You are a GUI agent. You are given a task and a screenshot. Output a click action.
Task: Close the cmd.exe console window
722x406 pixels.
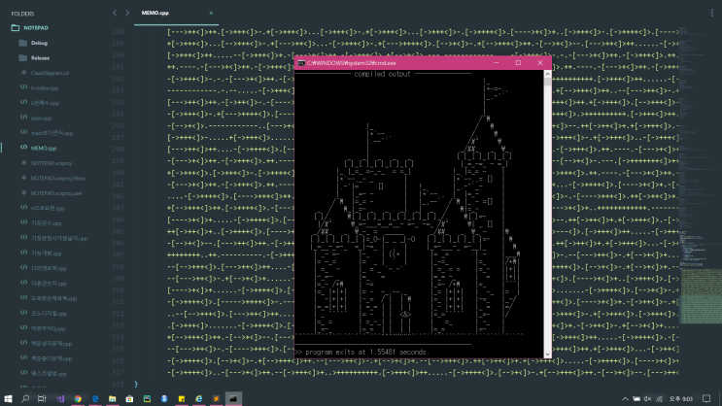540,62
